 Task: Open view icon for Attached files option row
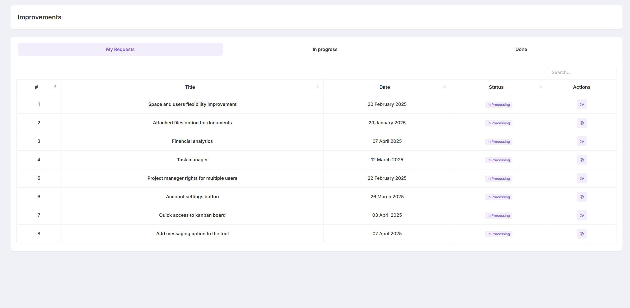tap(581, 123)
